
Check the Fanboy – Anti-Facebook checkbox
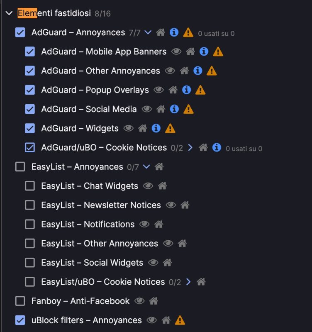20,301
